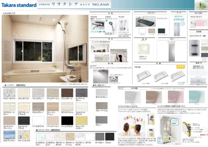208x147 pixels.
Task: Select the カリビアンブルー swatch
Action: (x=9, y=135)
